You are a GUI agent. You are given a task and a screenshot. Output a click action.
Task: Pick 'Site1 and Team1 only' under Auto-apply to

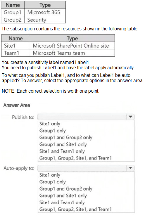(62, 203)
